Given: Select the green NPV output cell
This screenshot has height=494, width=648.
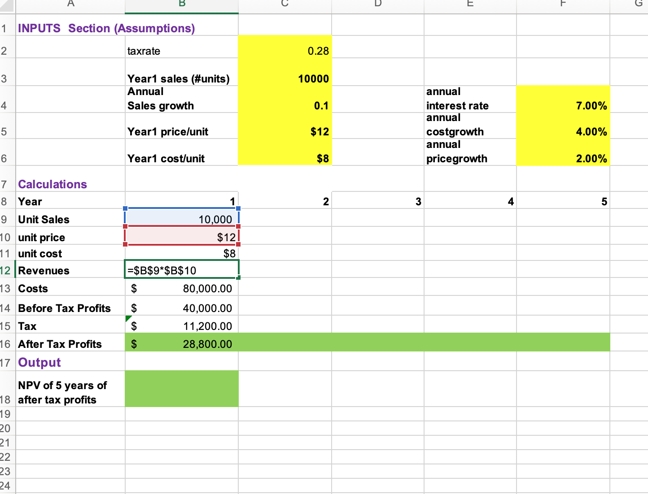Looking at the screenshot, I should 182,389.
